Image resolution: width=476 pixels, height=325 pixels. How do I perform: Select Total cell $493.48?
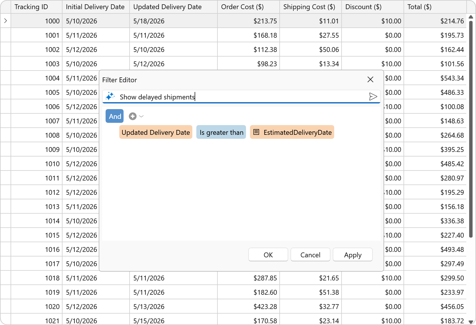pyautogui.click(x=435, y=249)
